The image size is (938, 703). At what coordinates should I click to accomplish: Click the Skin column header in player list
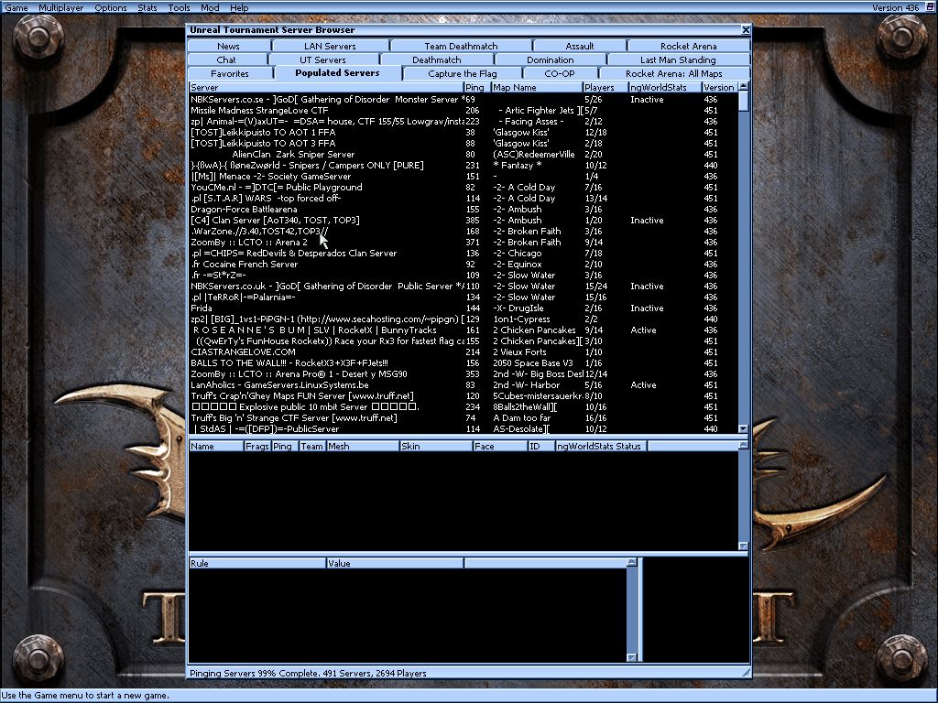[x=435, y=446]
